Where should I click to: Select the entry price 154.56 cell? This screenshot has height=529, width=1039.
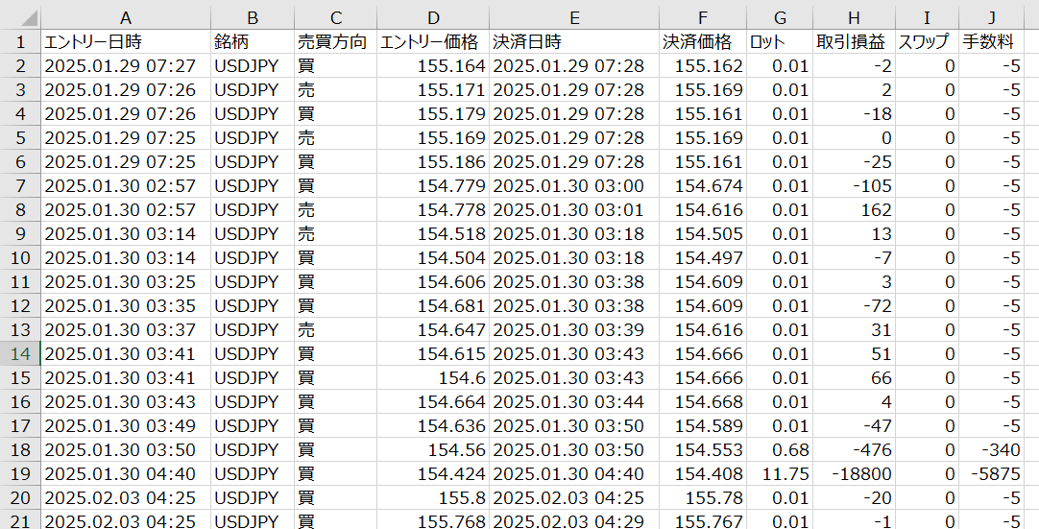pyautogui.click(x=433, y=450)
